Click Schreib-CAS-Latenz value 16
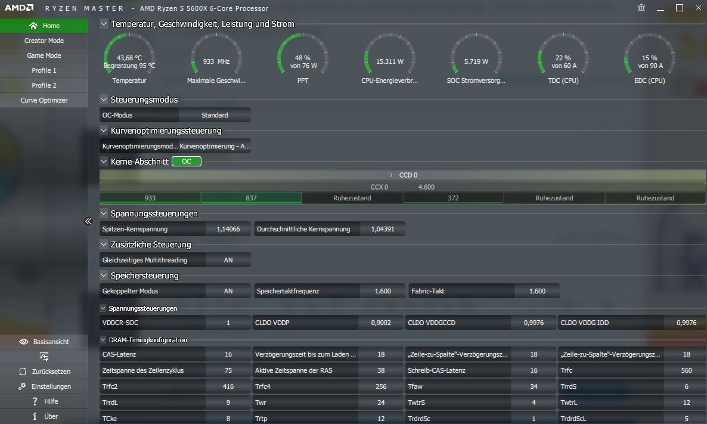 point(534,370)
